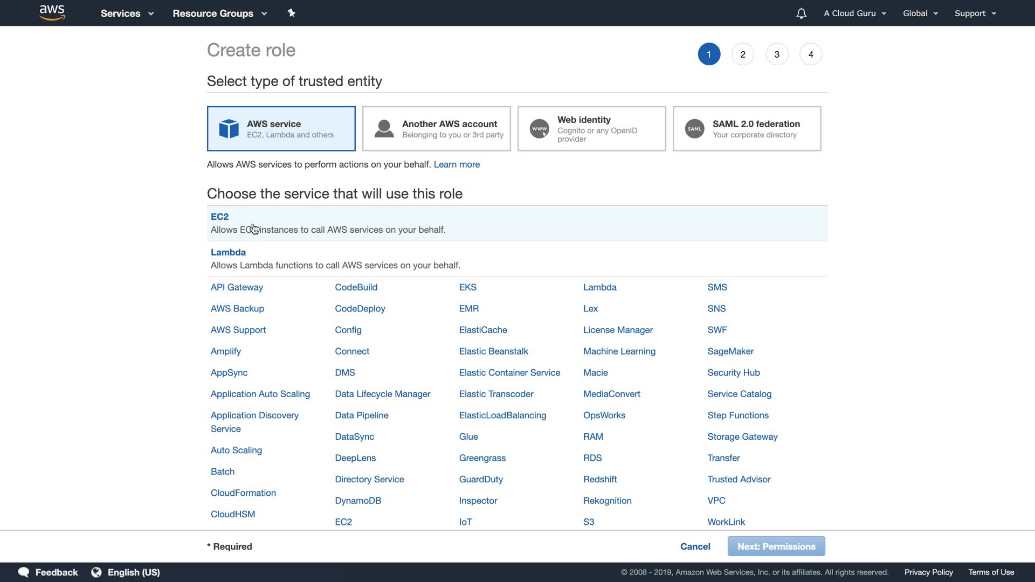Click the Next: Permissions button
The height and width of the screenshot is (582, 1035).
point(776,546)
